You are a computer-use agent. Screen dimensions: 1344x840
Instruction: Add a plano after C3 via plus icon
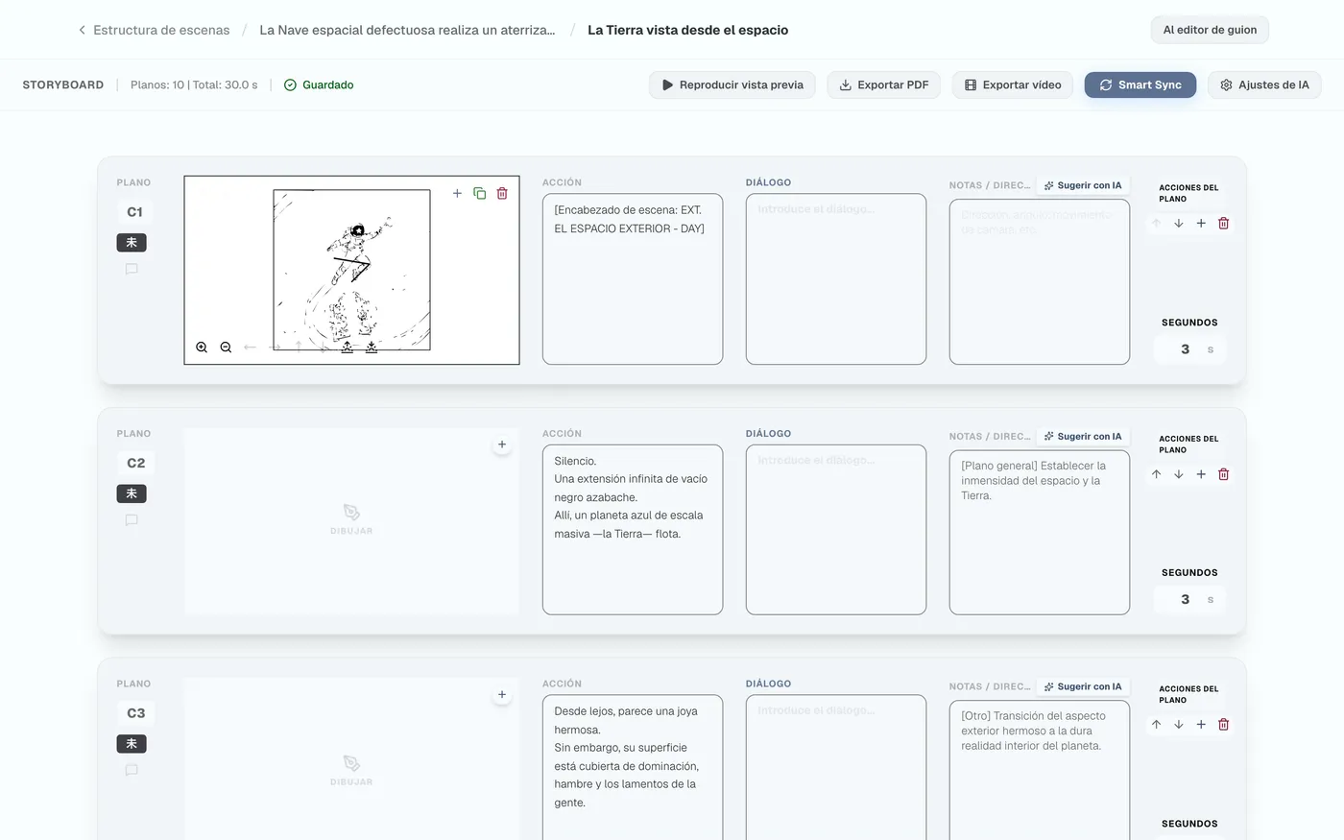(x=1201, y=725)
